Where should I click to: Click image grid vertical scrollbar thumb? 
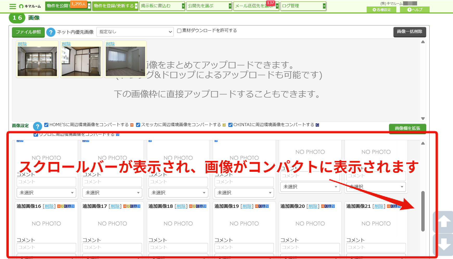(423, 211)
